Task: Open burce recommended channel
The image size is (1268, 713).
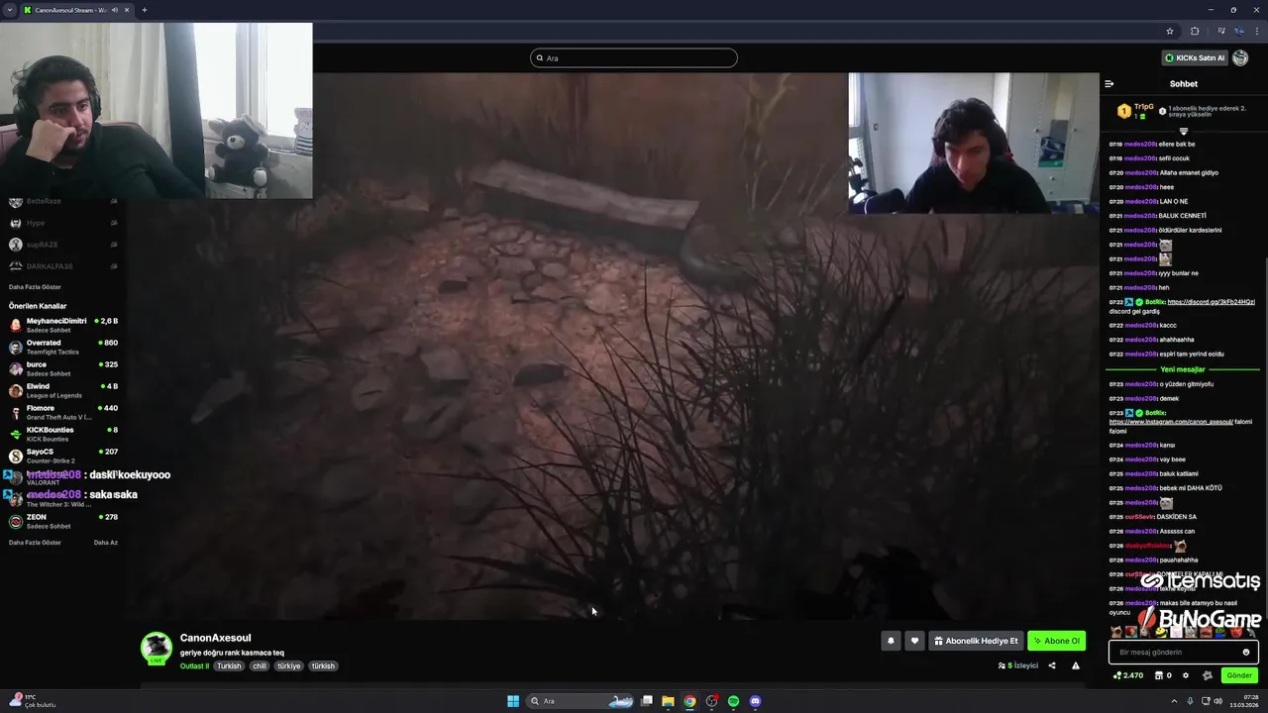Action: click(63, 368)
